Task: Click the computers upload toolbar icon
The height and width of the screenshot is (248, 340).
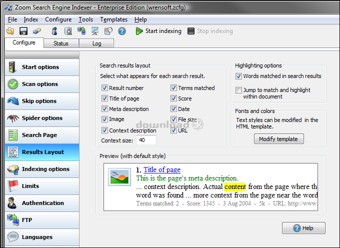Action: tap(81, 31)
